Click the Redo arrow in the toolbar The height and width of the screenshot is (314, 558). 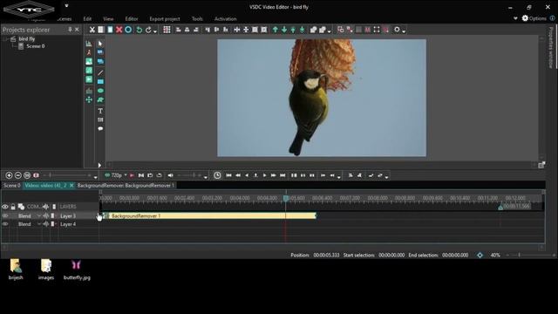coord(148,30)
